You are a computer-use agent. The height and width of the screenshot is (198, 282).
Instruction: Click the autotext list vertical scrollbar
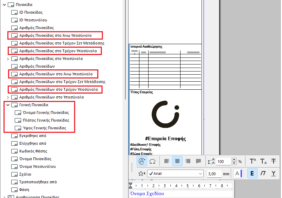[x=125, y=50]
